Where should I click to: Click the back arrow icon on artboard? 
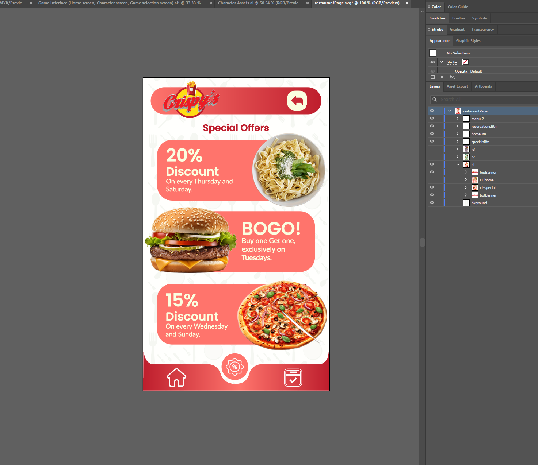pyautogui.click(x=297, y=101)
